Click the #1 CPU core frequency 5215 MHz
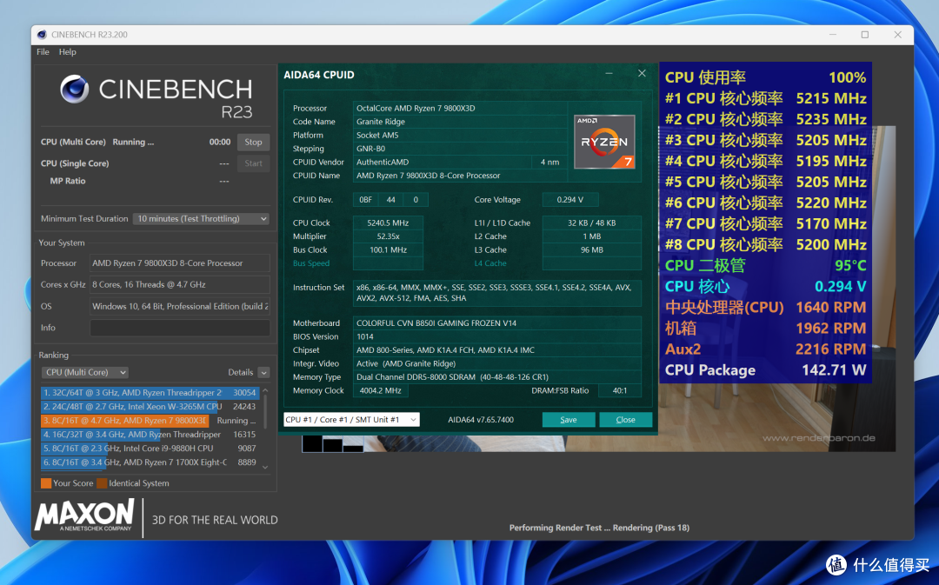The height and width of the screenshot is (585, 939). (765, 98)
